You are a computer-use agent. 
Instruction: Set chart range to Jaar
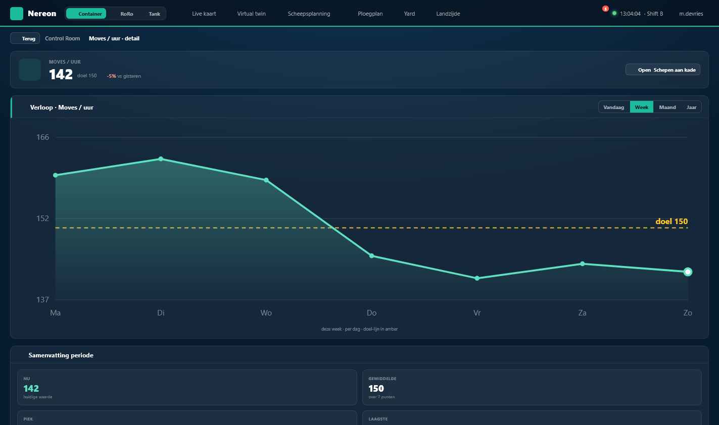pos(691,107)
